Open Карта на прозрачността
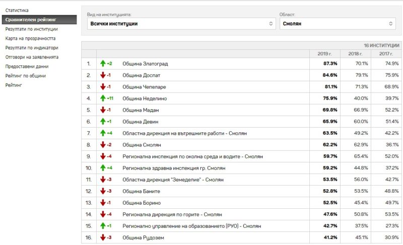Screen dimensions: 403x245 (x=30, y=38)
